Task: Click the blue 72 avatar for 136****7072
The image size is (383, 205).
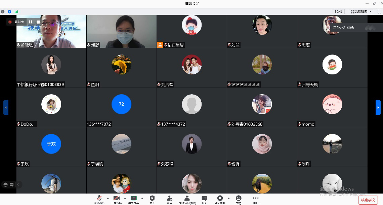Action: [x=121, y=104]
